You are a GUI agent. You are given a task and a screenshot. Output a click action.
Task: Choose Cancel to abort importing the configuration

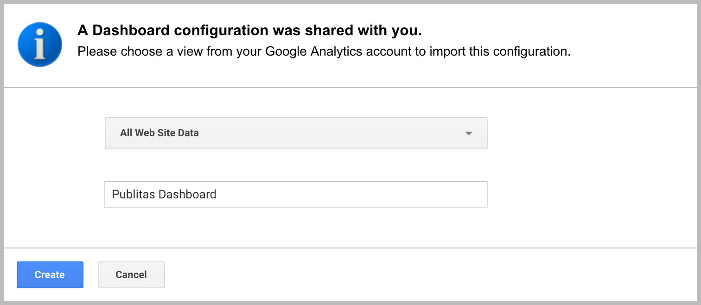(x=131, y=274)
